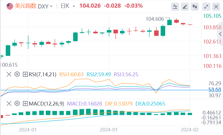Click the MACD(12,26,9) indicator label
The height and width of the screenshot is (135, 223).
click(46, 104)
